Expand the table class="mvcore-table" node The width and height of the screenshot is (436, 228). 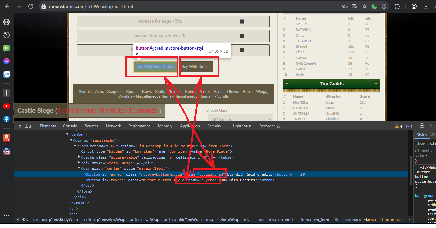79,157
